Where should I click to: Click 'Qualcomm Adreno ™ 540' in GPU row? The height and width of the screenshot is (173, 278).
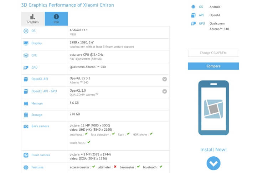pyautogui.click(x=88, y=67)
